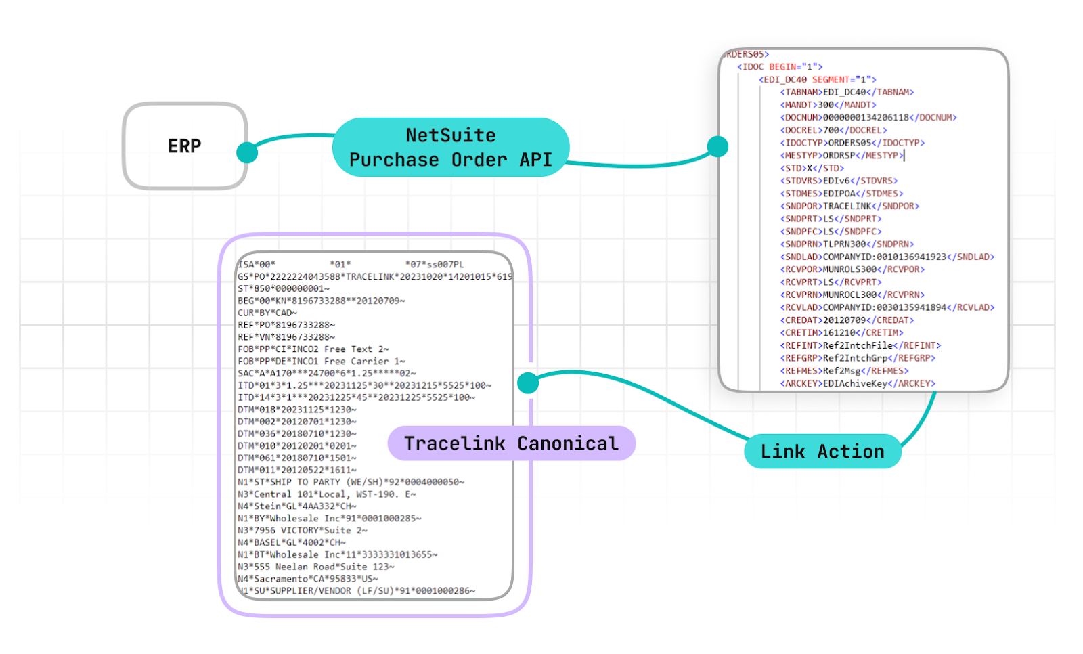The height and width of the screenshot is (654, 1083).
Task: Select the 'N1*ST*SHIP TO PARTY' line
Action: point(351,482)
